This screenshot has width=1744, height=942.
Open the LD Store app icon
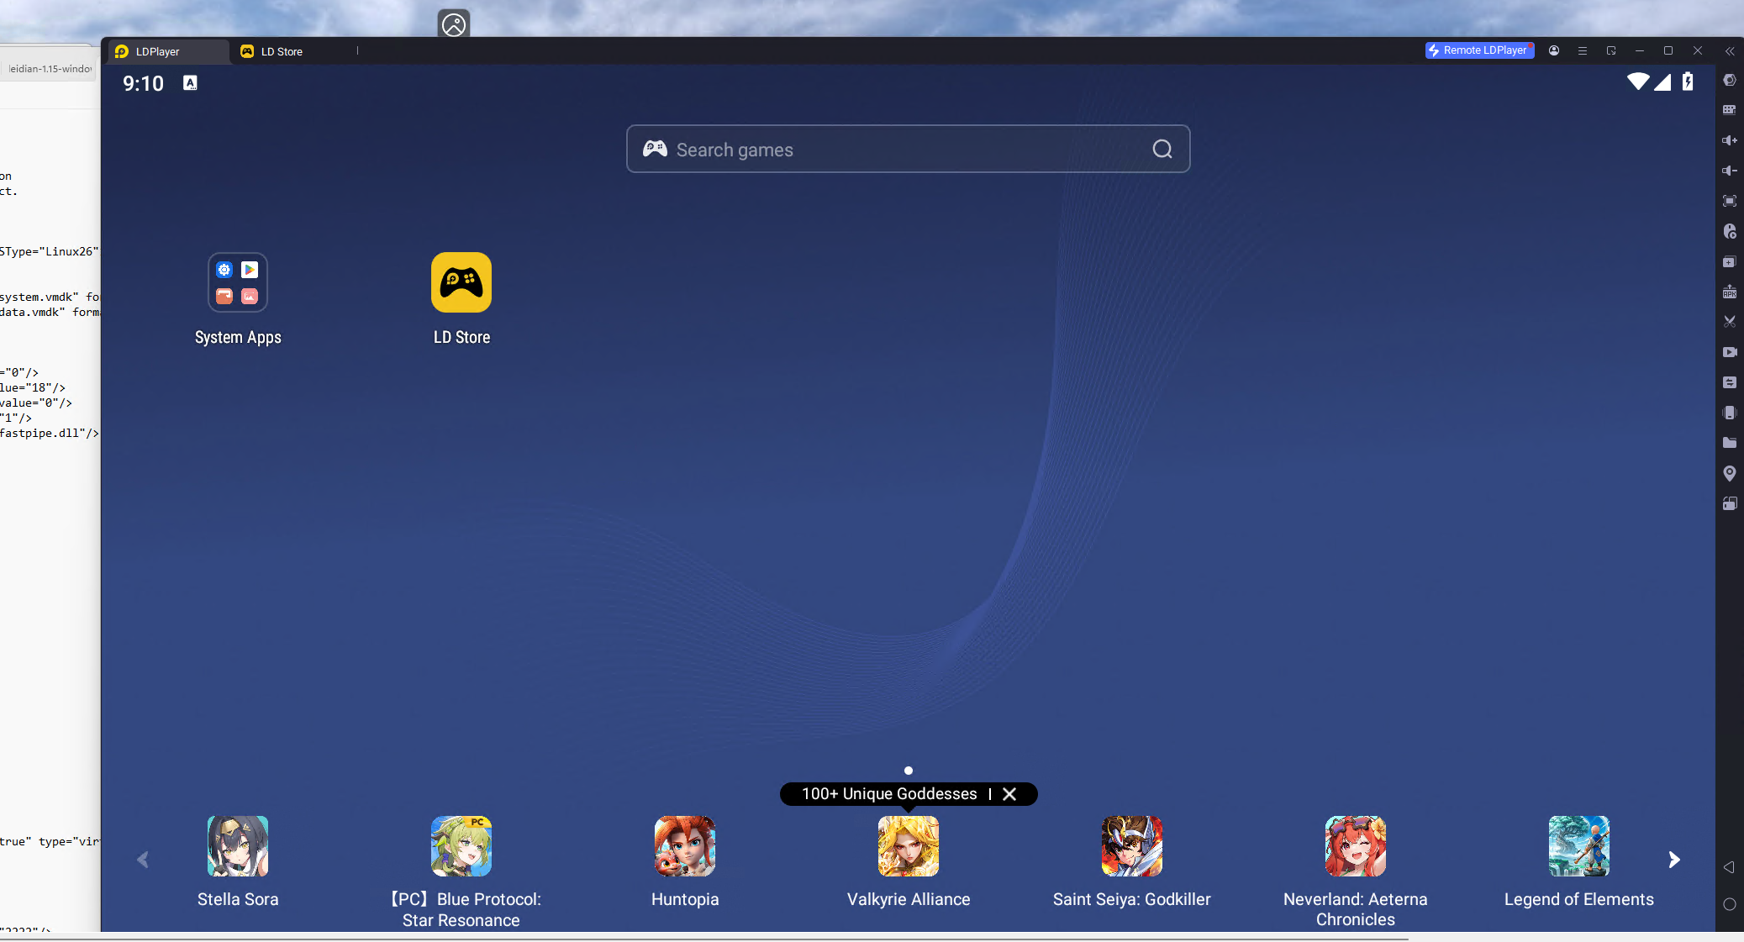click(x=461, y=283)
